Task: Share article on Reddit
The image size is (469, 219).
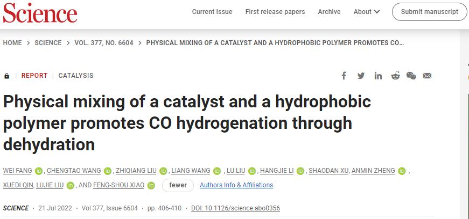Action: pos(395,76)
